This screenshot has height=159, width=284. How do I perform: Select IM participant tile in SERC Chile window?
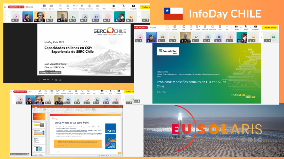[x=131, y=17]
